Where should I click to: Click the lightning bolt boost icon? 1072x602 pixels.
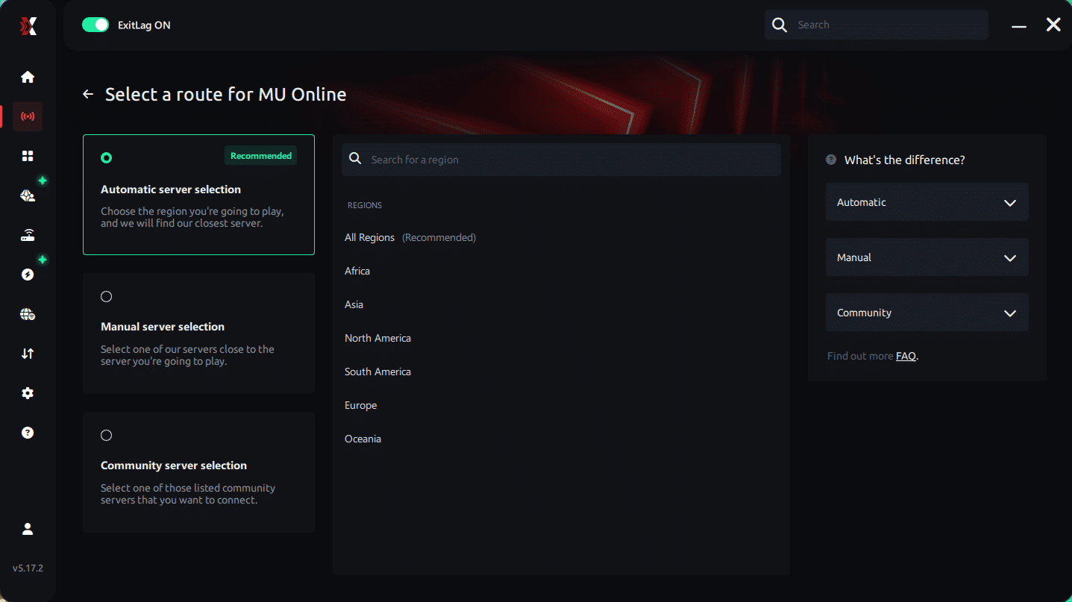click(x=28, y=275)
